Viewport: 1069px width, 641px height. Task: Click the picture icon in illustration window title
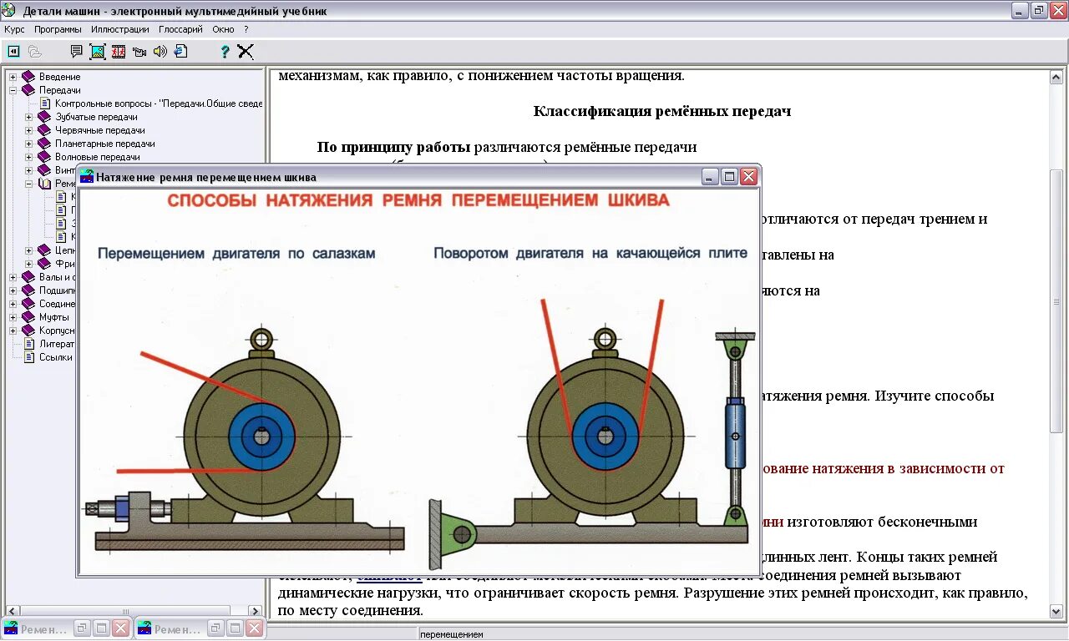87,177
